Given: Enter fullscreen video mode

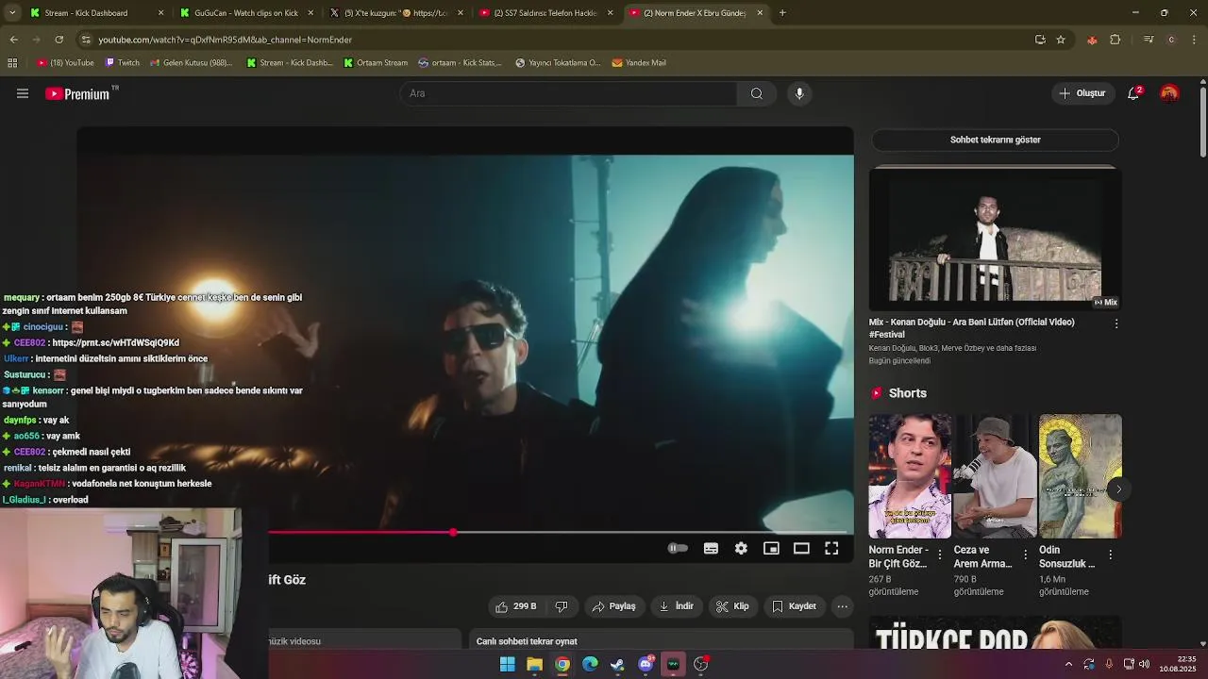Looking at the screenshot, I should (x=831, y=548).
